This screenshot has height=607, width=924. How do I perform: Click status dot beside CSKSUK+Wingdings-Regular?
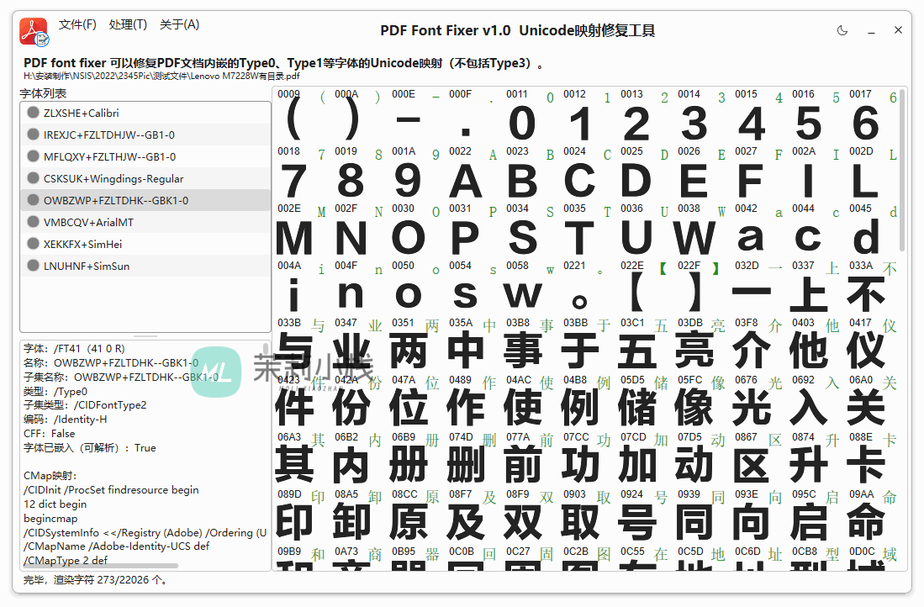(x=33, y=178)
